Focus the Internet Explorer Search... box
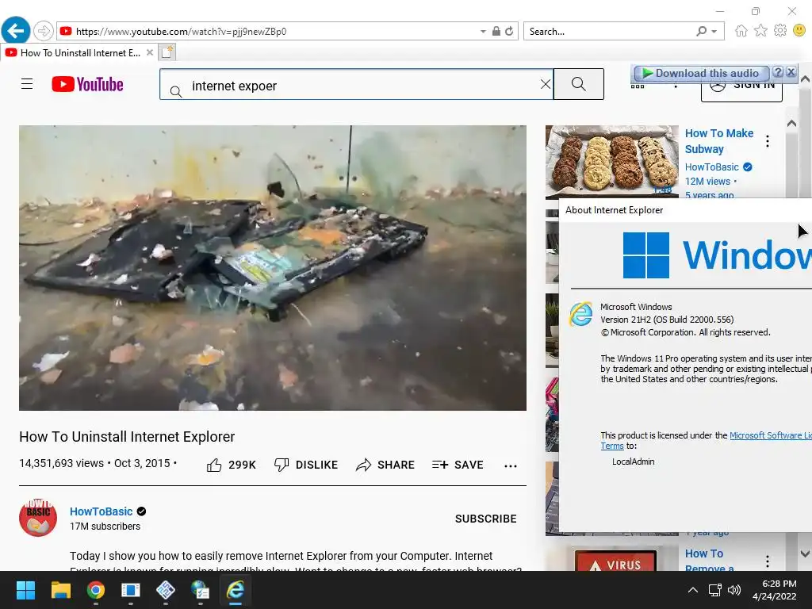Screen dimensions: 812x609 (x=610, y=32)
